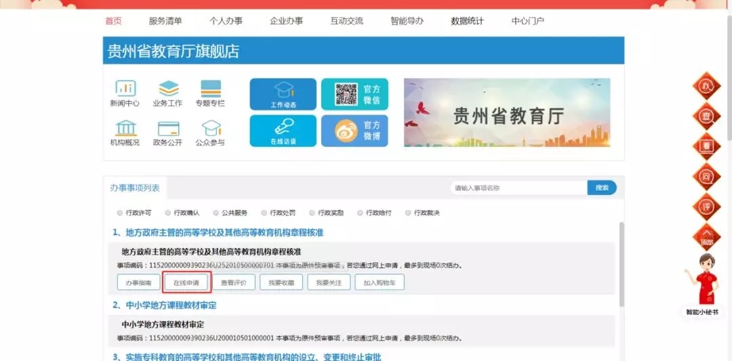Image resolution: width=732 pixels, height=361 pixels.
Task: Click the red diamond 评 icon
Action: [706, 207]
